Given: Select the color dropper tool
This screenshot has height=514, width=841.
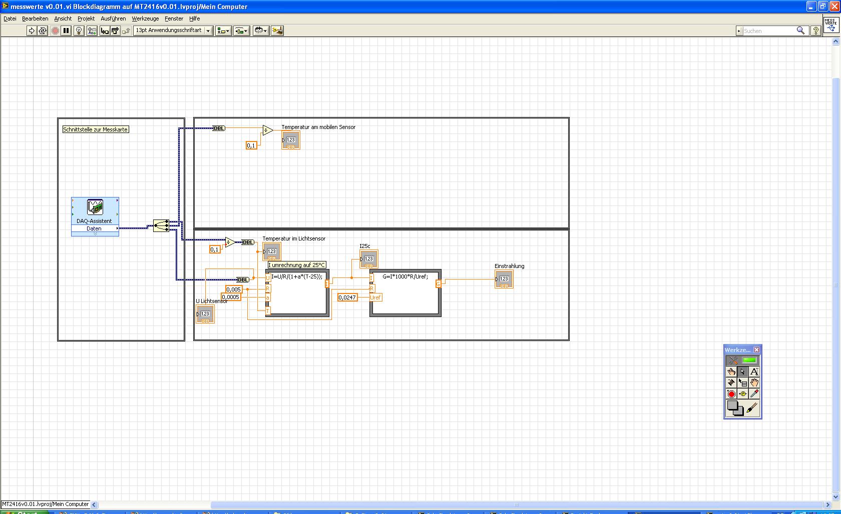Looking at the screenshot, I should (x=754, y=394).
